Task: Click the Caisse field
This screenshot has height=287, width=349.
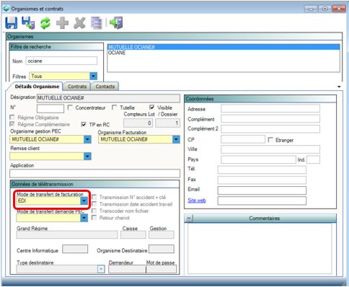Action: tap(133, 234)
